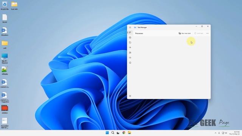The image size is (242, 136).
Task: Select the Processes page icon in sidebar
Action: coord(130,32)
